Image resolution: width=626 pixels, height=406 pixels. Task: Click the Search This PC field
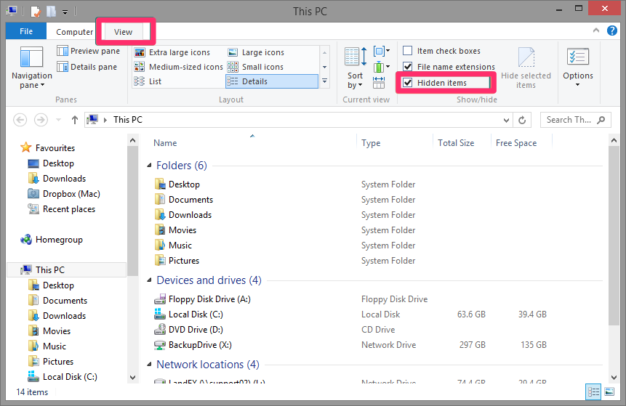tap(575, 120)
